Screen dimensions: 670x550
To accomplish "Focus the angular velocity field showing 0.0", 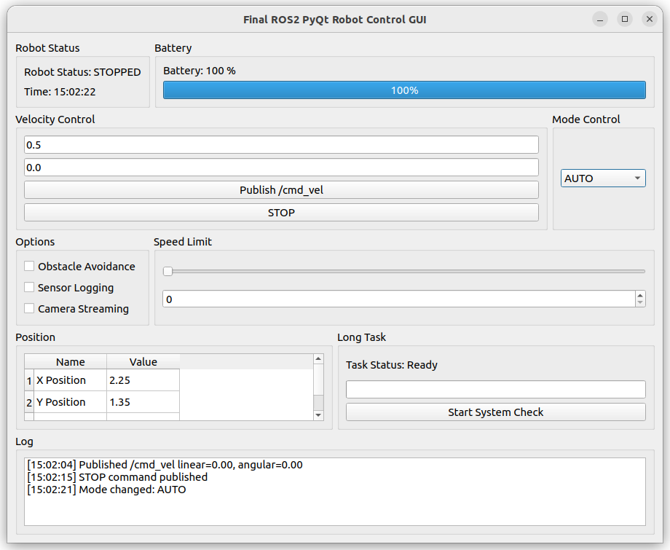I will click(281, 168).
